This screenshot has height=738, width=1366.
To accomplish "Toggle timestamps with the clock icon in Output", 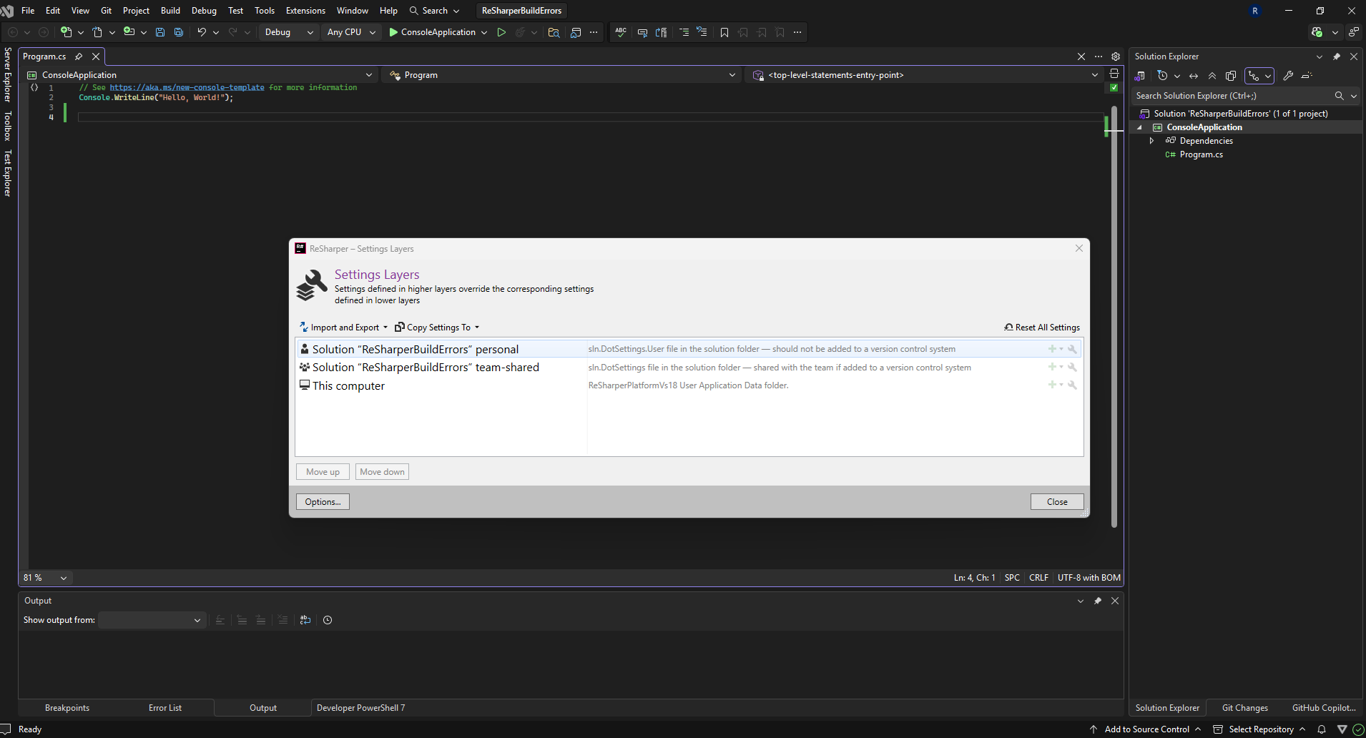I will pos(327,620).
